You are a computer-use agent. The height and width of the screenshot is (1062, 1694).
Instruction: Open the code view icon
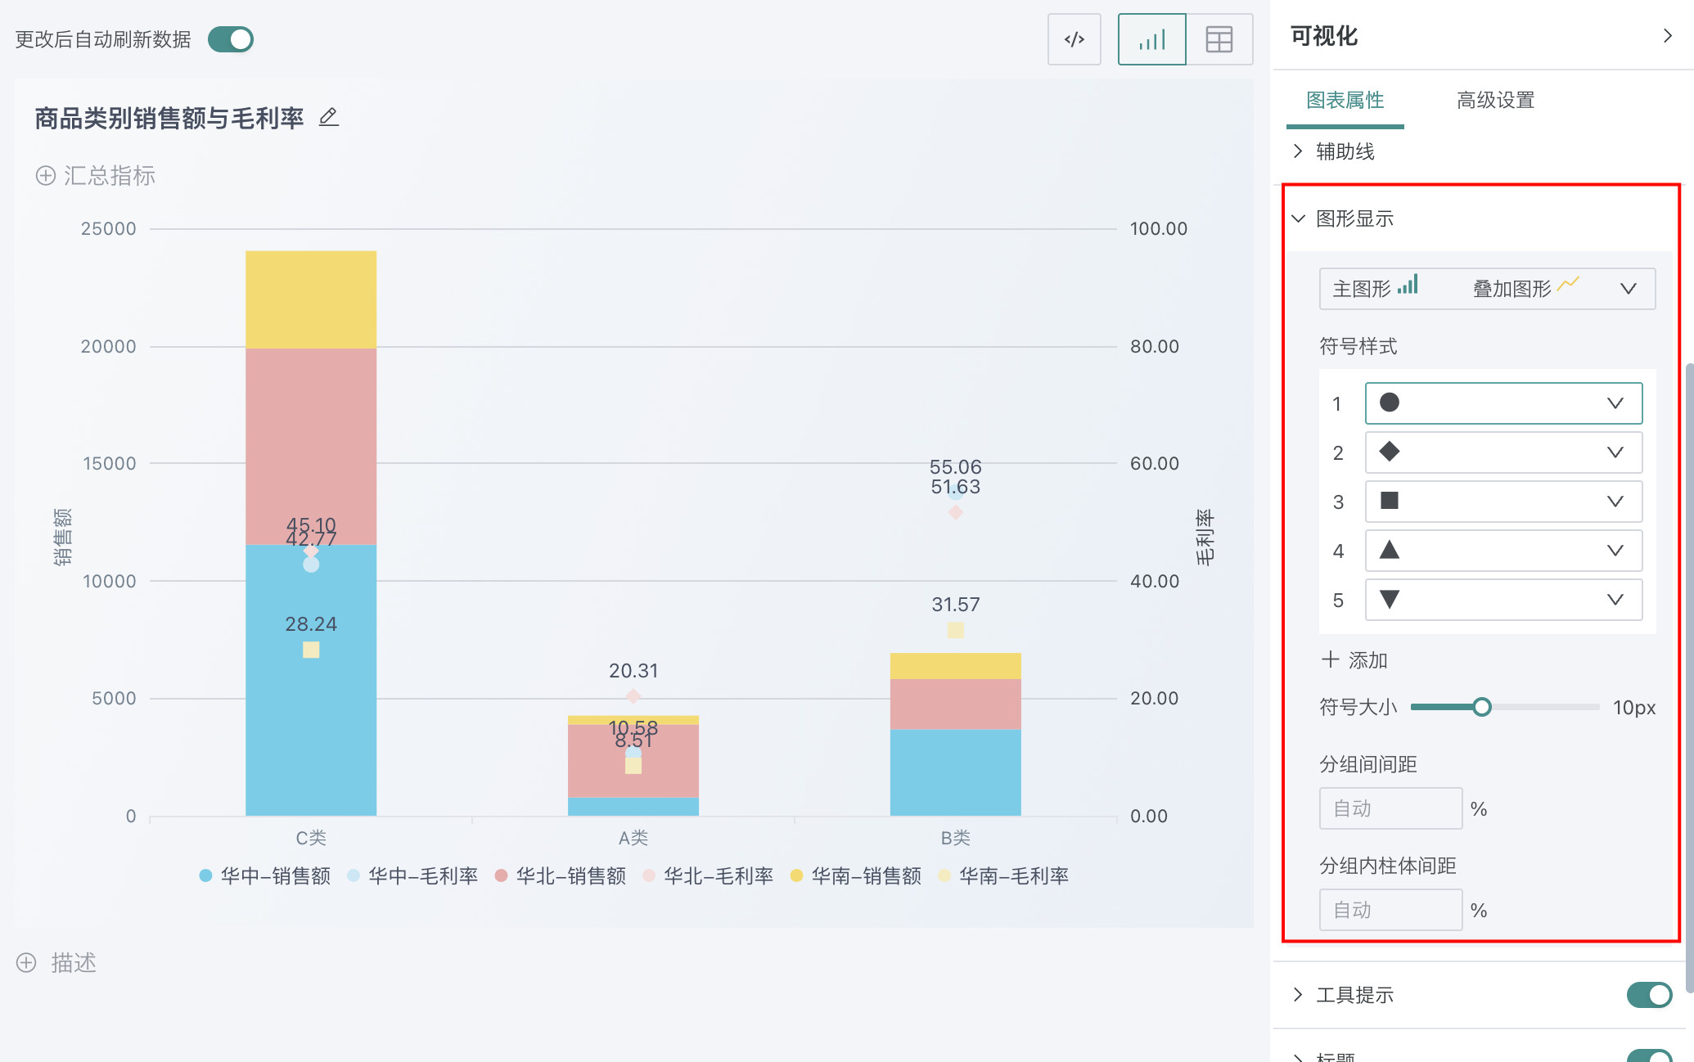coord(1074,39)
